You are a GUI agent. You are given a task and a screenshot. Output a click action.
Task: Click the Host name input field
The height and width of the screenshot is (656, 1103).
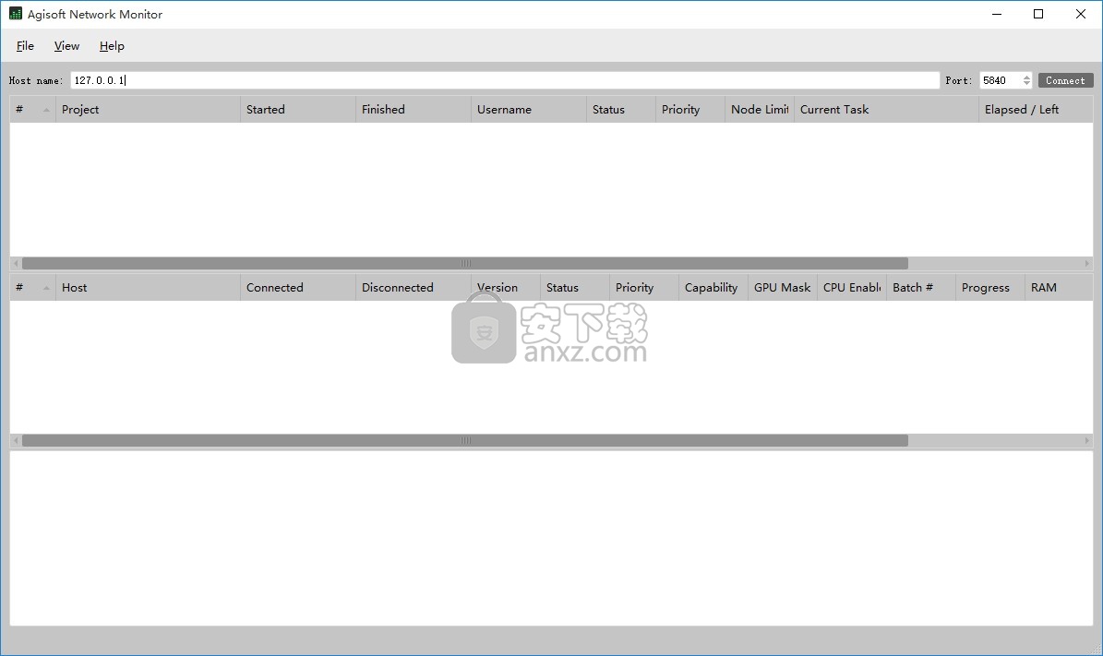point(505,80)
